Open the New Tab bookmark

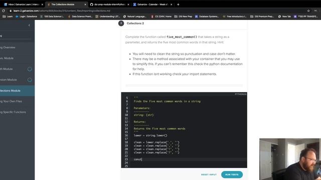pyautogui.click(x=284, y=16)
